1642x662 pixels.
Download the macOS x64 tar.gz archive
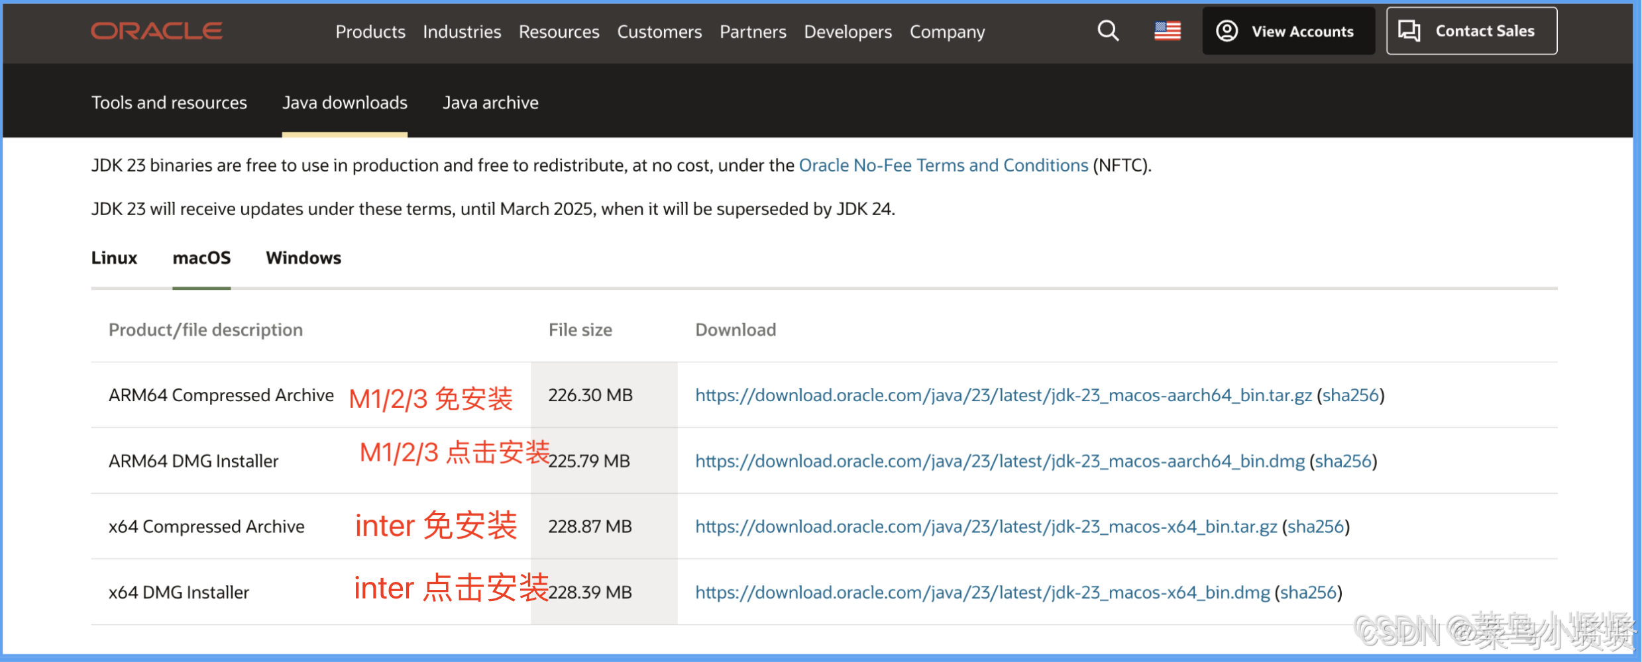pyautogui.click(x=986, y=526)
